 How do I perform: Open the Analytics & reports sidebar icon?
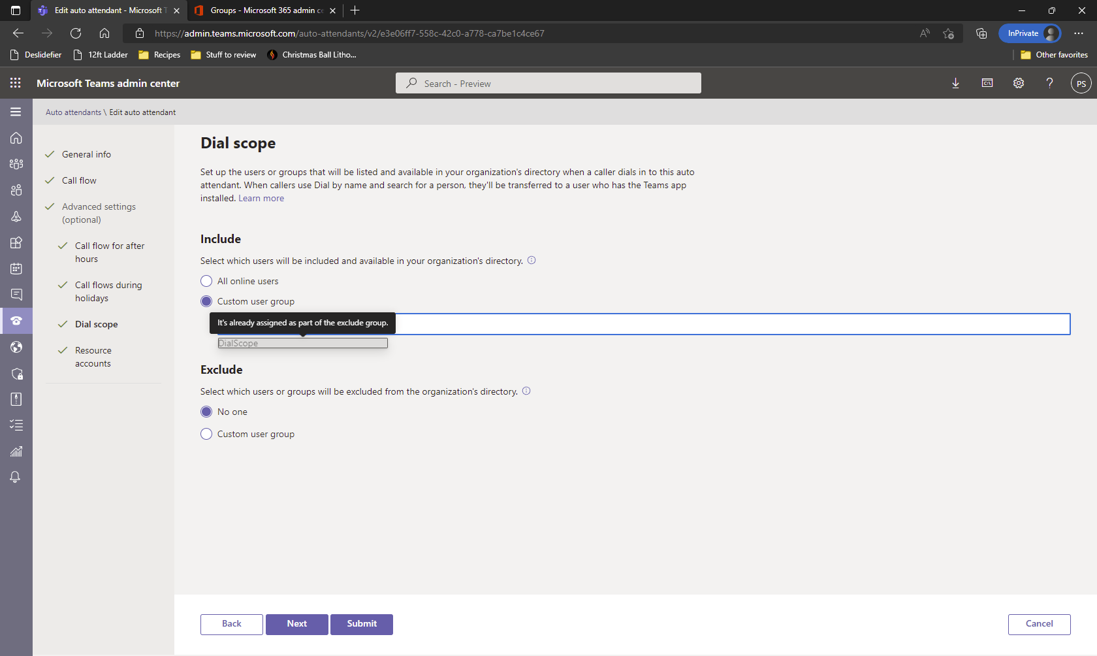click(16, 451)
